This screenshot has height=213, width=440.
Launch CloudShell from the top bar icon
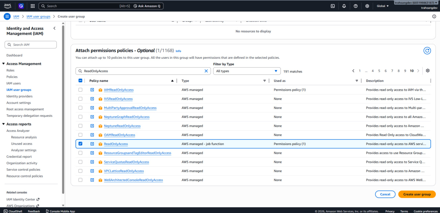[333, 6]
